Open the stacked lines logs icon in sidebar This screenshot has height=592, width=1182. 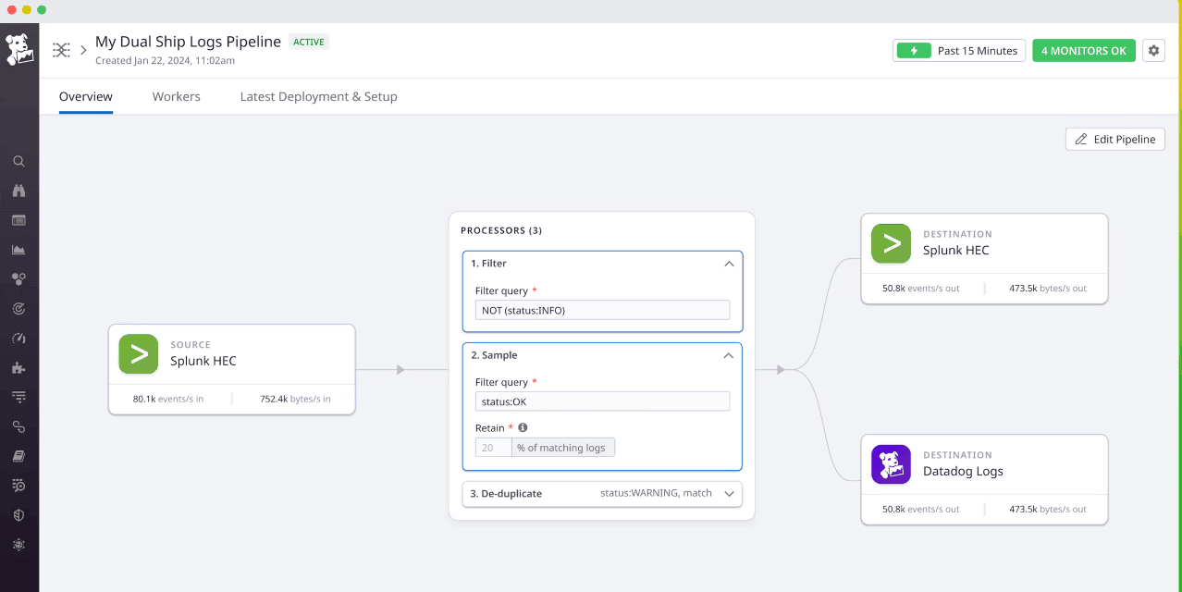pyautogui.click(x=18, y=397)
